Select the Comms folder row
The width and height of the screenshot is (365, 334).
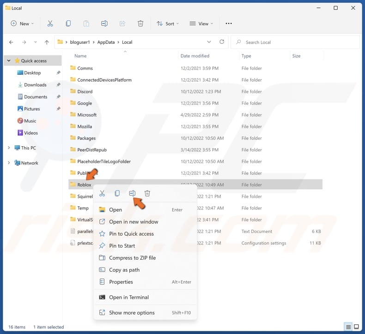(x=195, y=68)
